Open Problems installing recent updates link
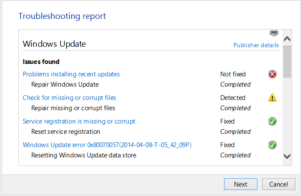The image size is (301, 196). click(71, 74)
